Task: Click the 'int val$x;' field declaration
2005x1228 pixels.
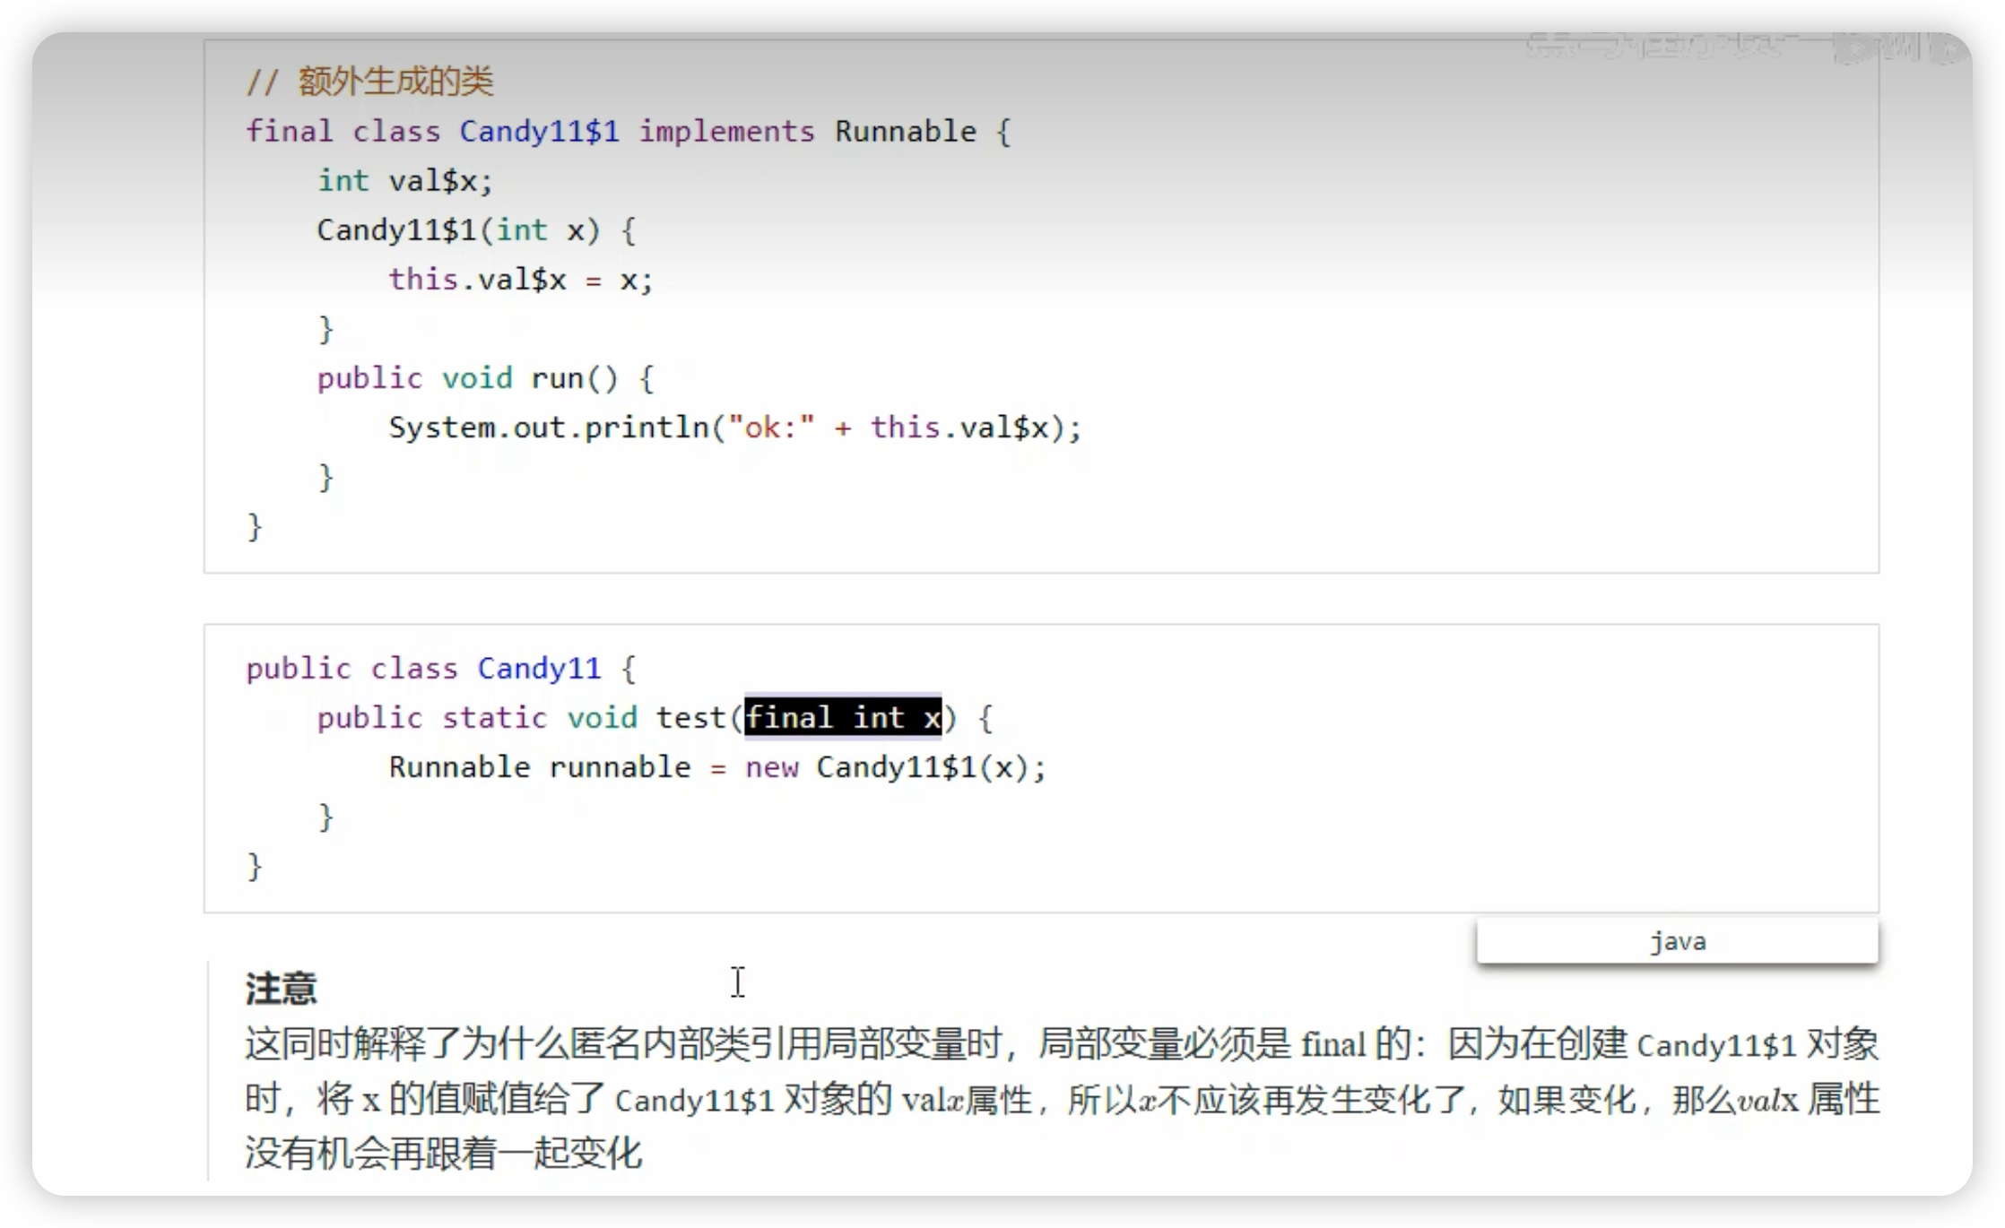Action: coord(405,181)
